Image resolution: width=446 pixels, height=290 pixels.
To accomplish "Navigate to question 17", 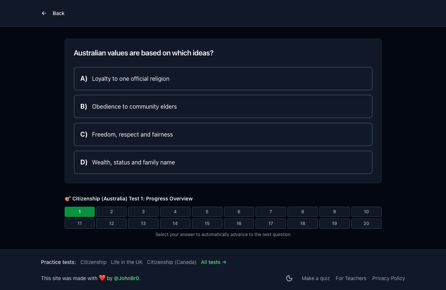I will click(x=271, y=224).
